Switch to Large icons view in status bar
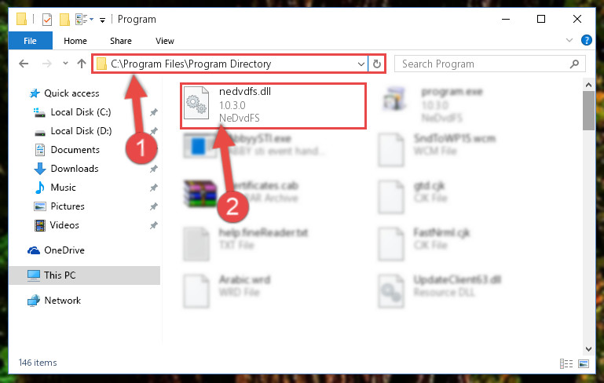 click(584, 363)
